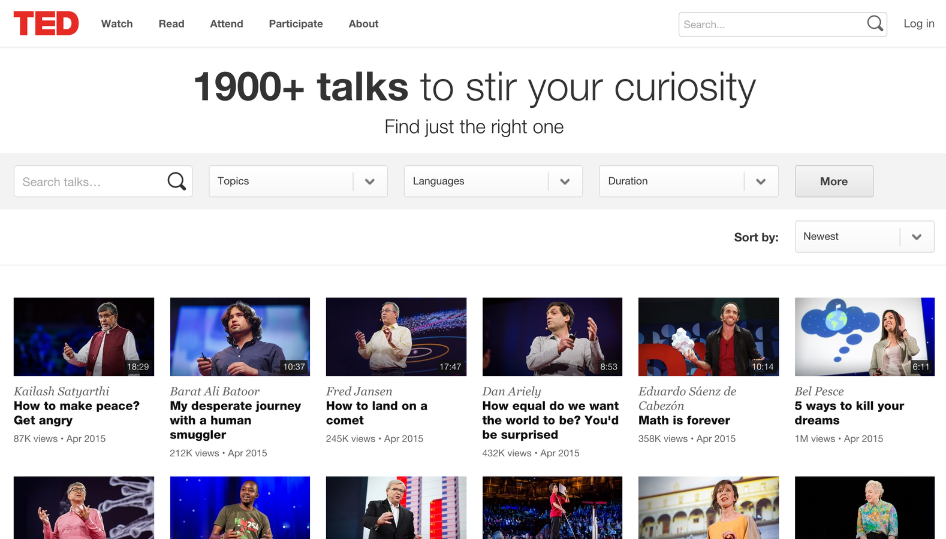Click 'Math is forever' title
The image size is (946, 539).
coord(684,420)
